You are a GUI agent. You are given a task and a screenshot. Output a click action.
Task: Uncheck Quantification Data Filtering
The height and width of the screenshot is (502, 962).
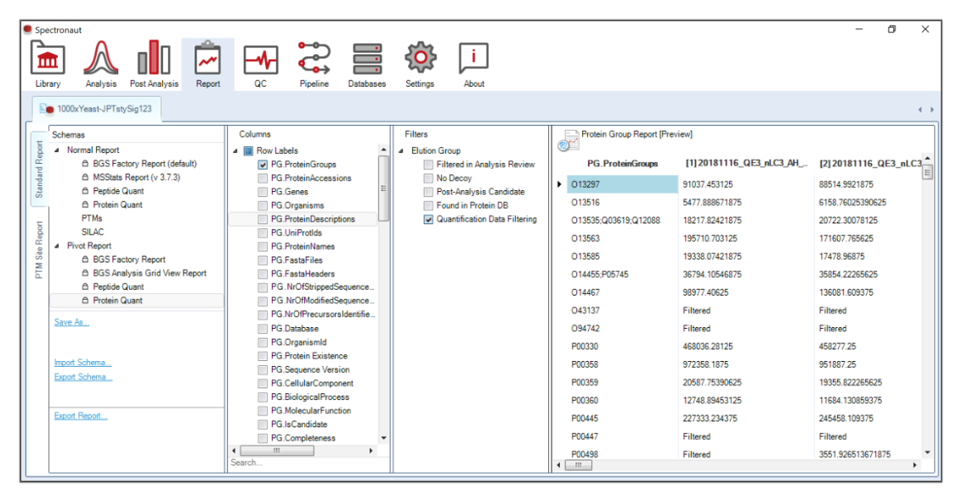[429, 219]
